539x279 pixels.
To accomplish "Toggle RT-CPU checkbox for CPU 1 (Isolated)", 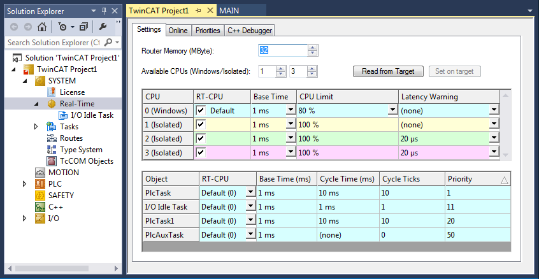I will 201,124.
